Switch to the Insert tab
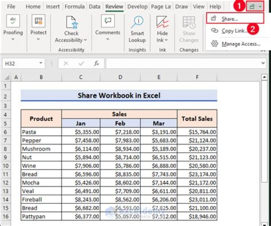271x226 pixels. point(53,6)
